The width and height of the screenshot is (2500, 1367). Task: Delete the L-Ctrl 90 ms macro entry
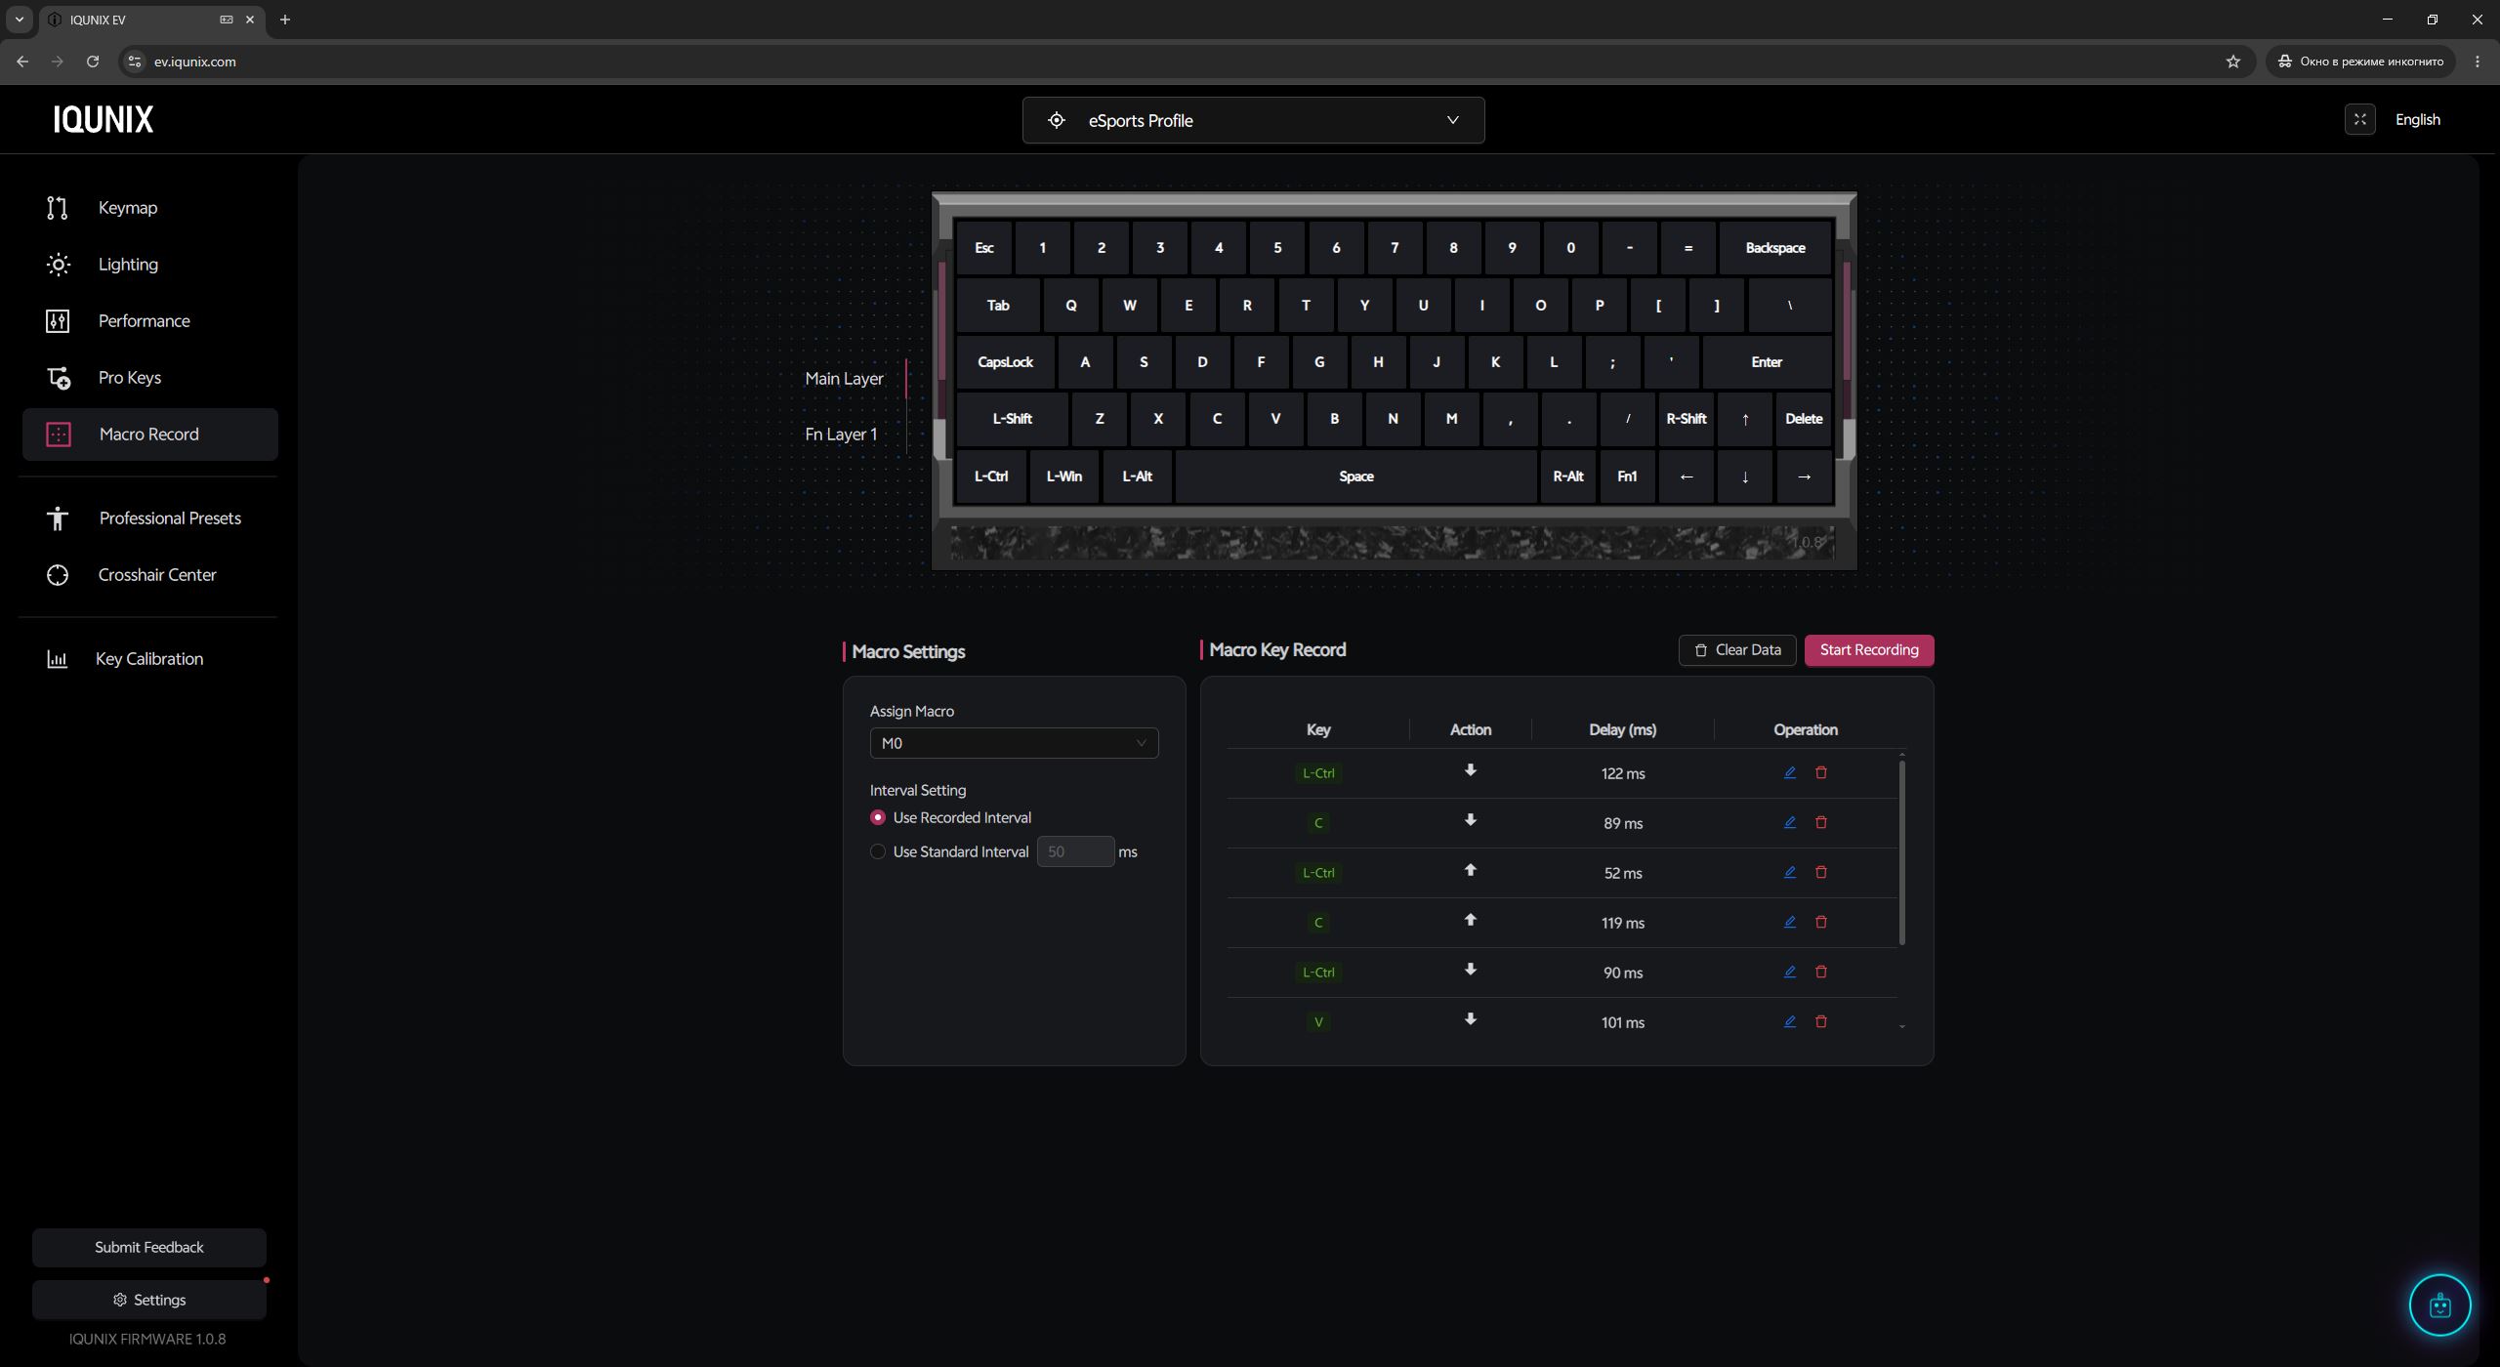[x=1821, y=972]
